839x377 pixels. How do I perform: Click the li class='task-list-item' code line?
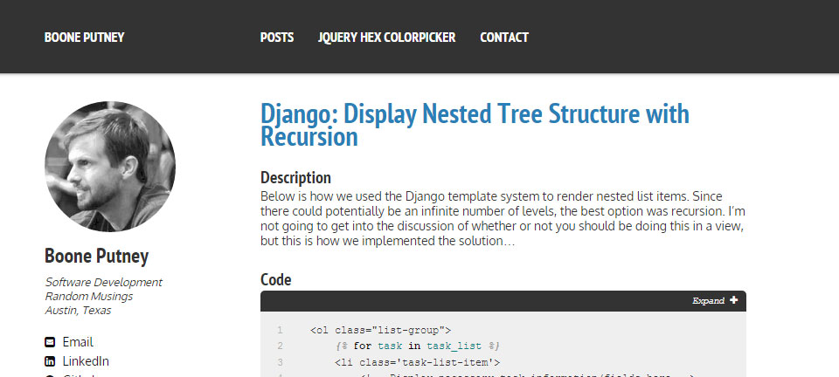click(x=418, y=362)
